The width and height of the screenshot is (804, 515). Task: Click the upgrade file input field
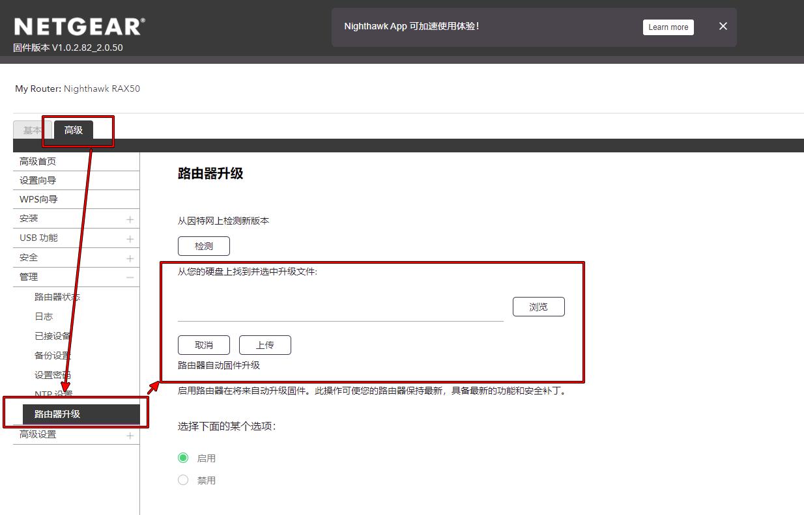(x=339, y=311)
